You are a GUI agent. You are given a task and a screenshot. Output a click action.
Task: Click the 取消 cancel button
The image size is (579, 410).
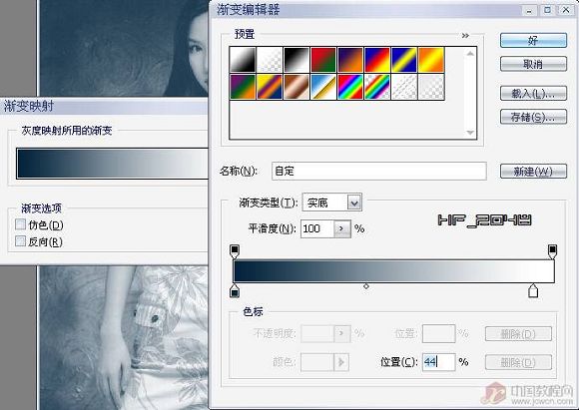pyautogui.click(x=533, y=64)
